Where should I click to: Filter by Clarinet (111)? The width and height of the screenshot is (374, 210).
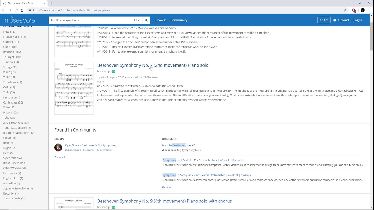(x=12, y=42)
